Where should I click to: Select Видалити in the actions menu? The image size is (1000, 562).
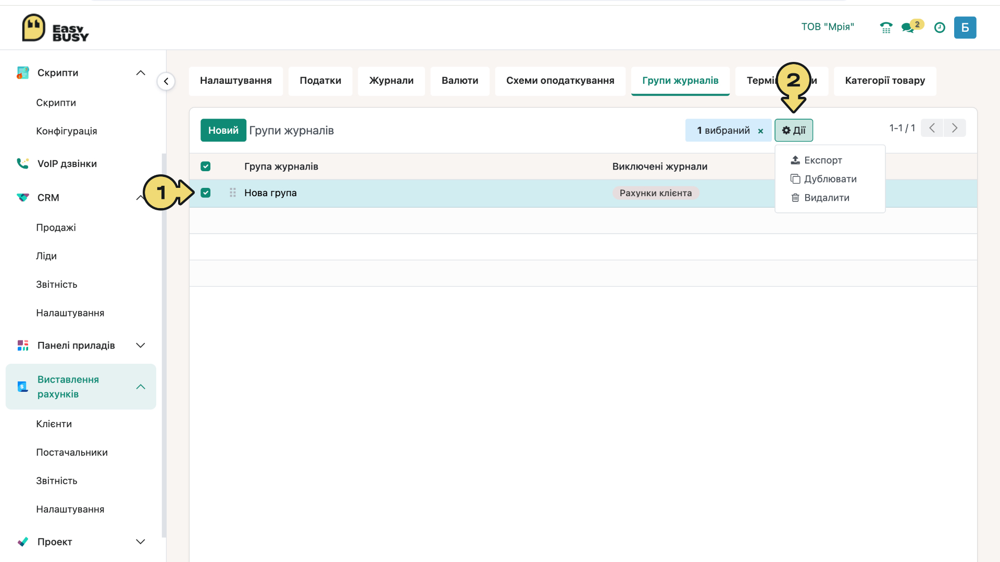click(820, 198)
